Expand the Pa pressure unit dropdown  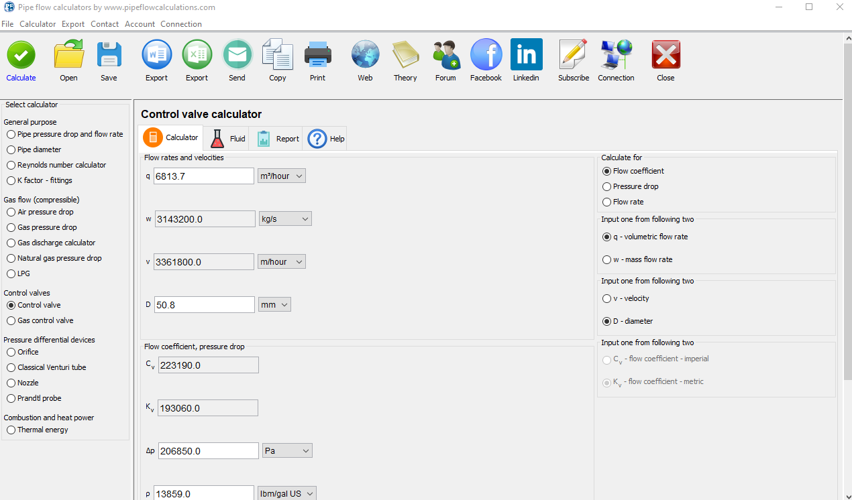[x=288, y=451]
